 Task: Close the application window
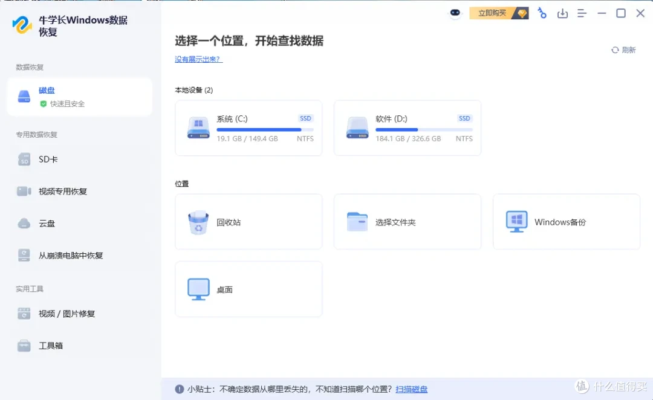point(640,13)
